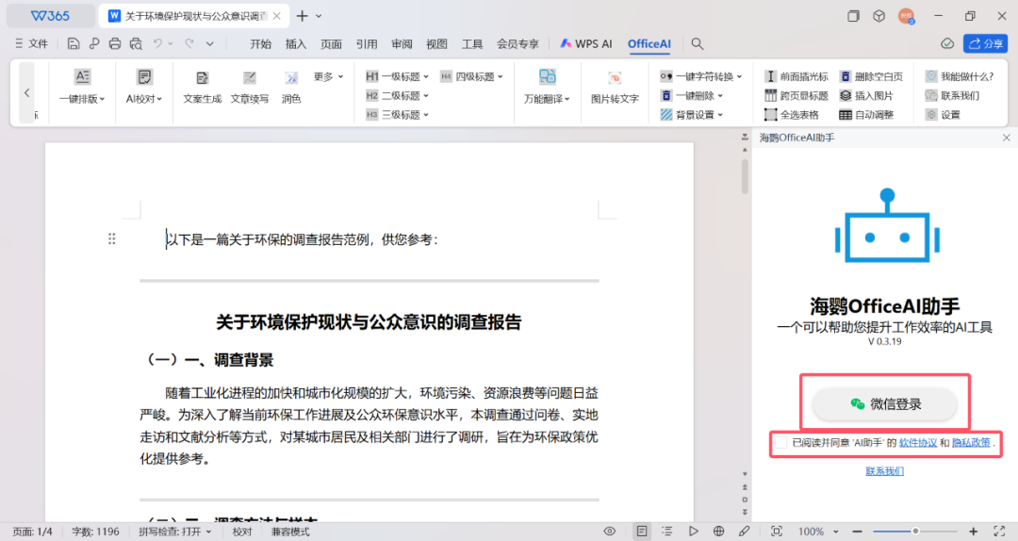Image resolution: width=1018 pixels, height=541 pixels.
Task: Click the user avatar icon
Action: [x=907, y=16]
